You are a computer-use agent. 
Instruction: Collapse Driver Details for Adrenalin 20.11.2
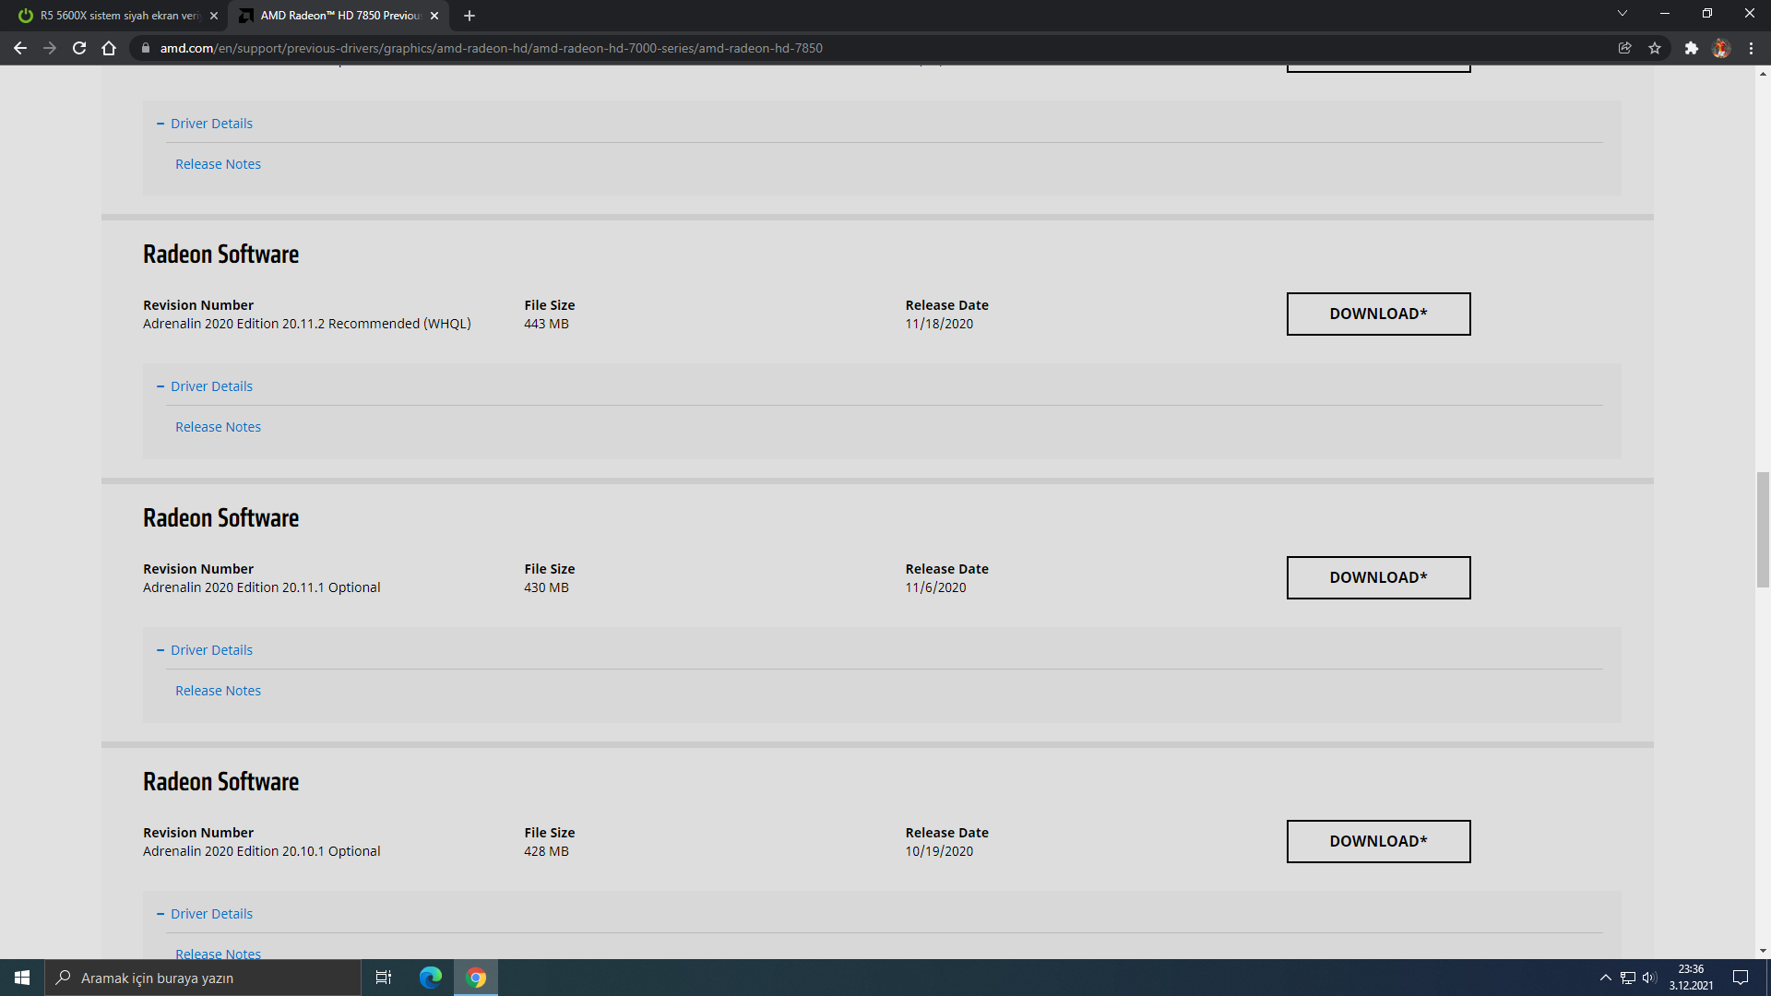click(x=210, y=386)
